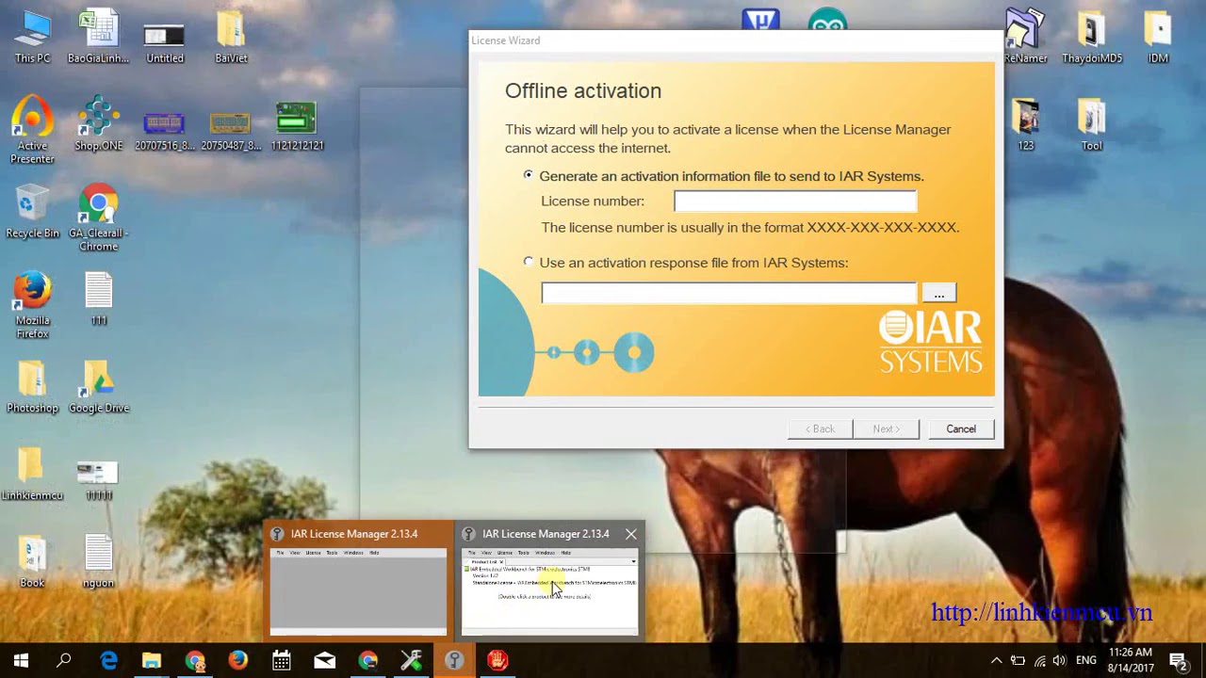Select the 11111 desktop icon
Viewport: 1206px width, 678px height.
[x=98, y=479]
